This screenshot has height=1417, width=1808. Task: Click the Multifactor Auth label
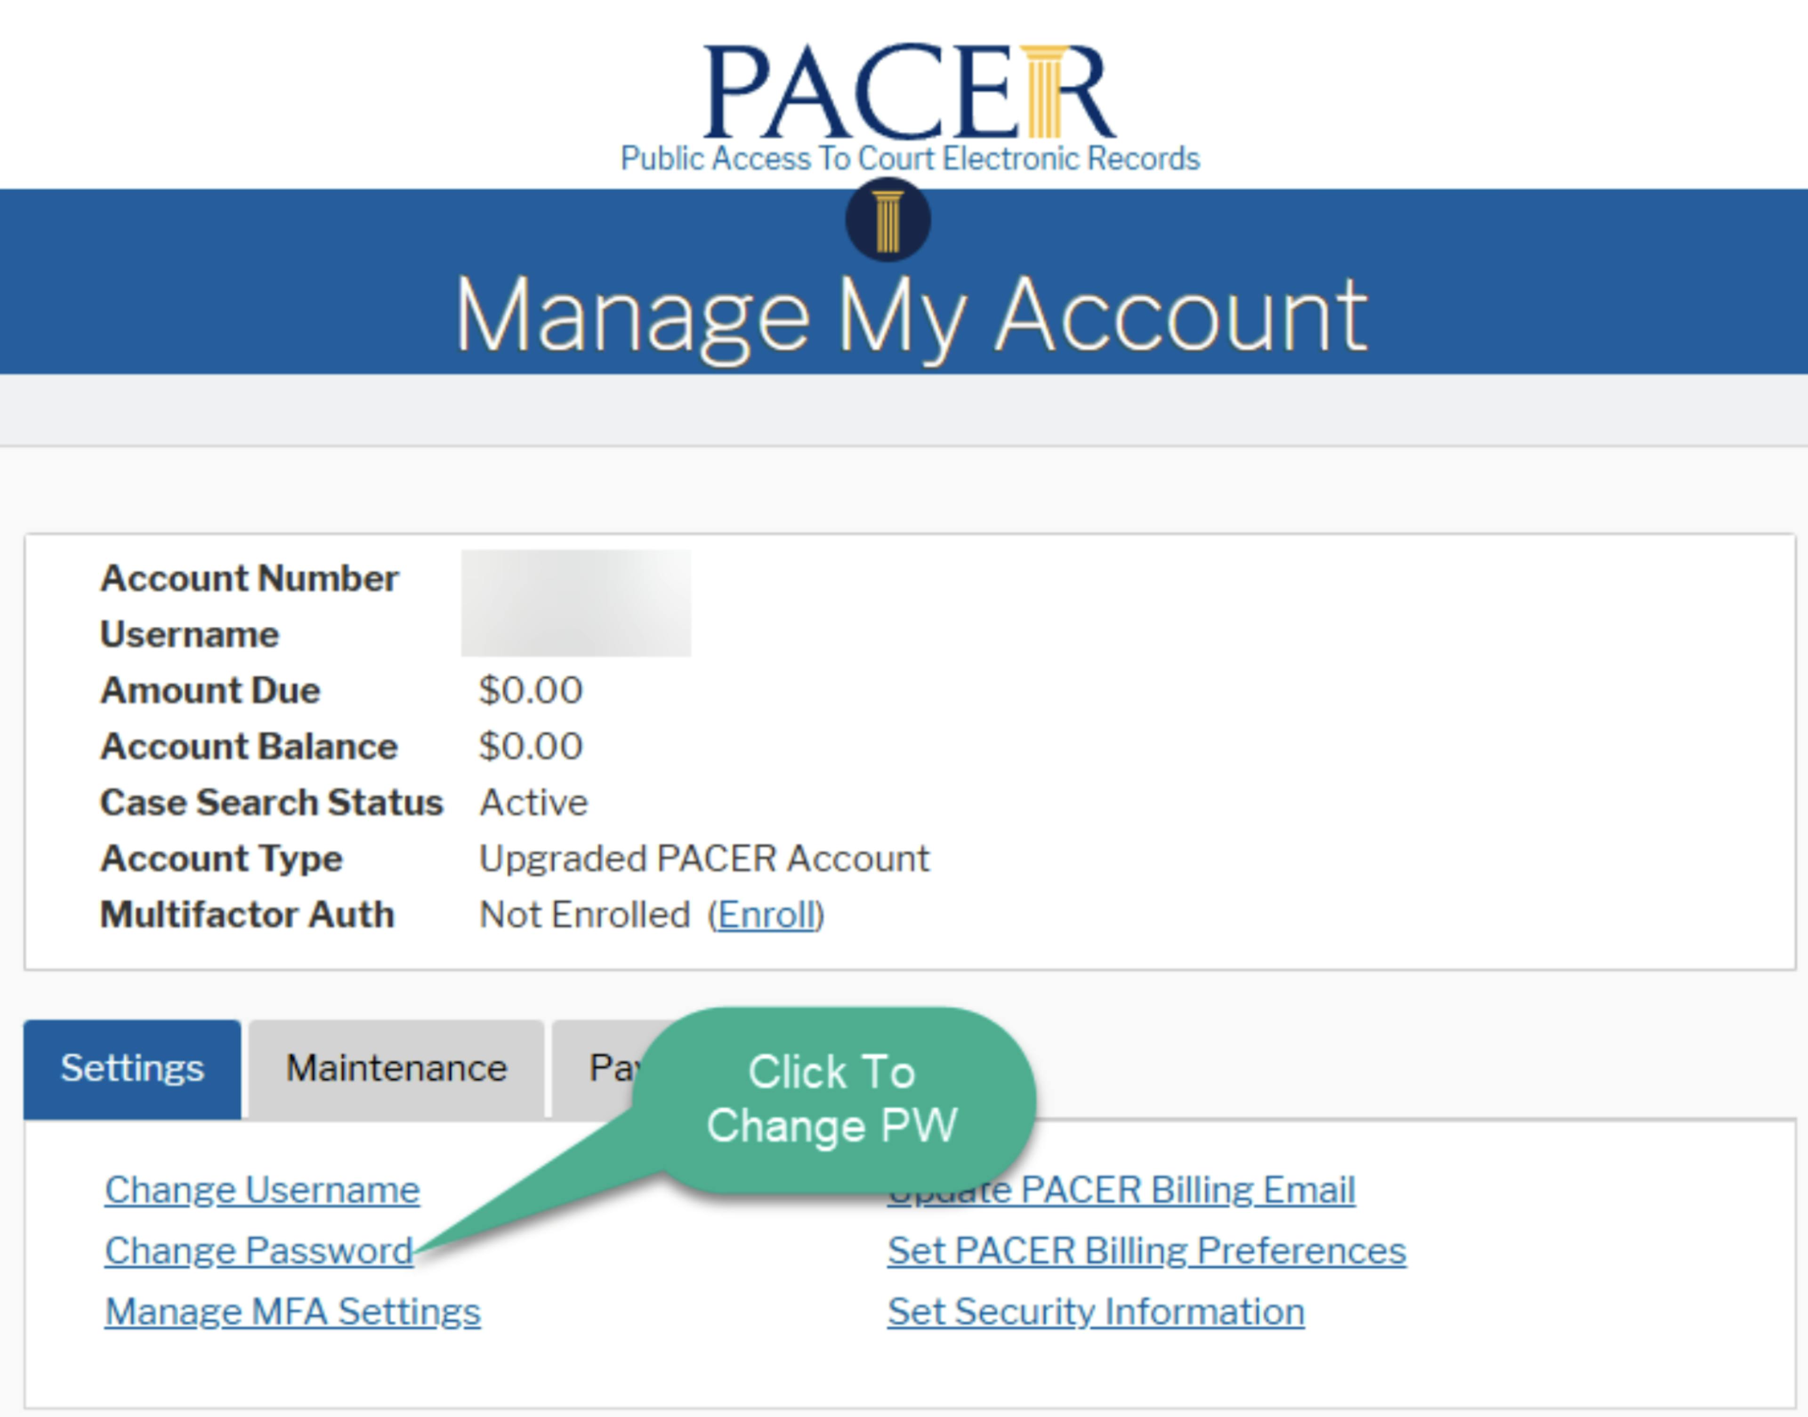click(x=247, y=915)
